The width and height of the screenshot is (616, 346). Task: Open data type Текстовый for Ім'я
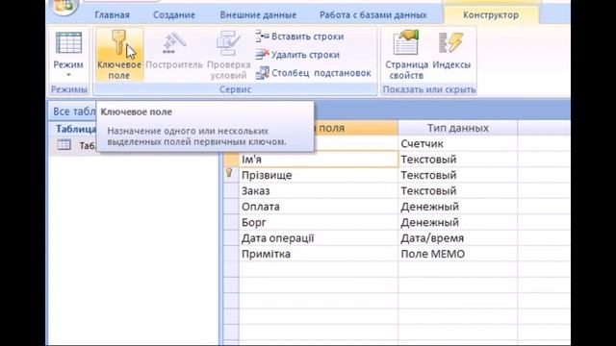(458, 160)
